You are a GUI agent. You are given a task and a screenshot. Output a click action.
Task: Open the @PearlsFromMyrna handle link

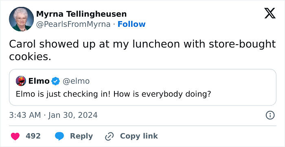coord(73,24)
